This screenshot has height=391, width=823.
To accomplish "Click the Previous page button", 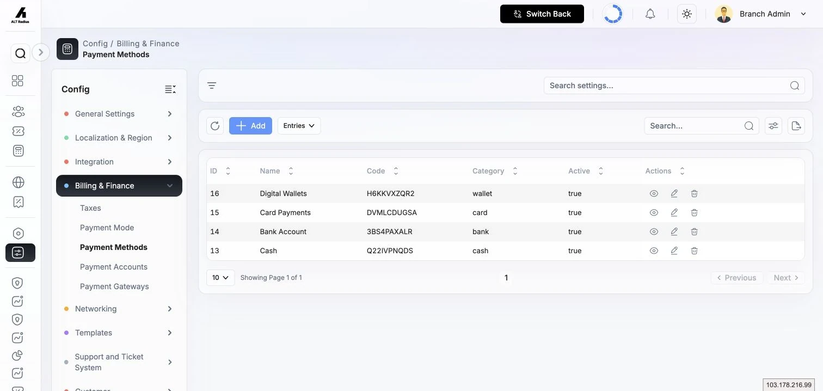I will pyautogui.click(x=736, y=278).
